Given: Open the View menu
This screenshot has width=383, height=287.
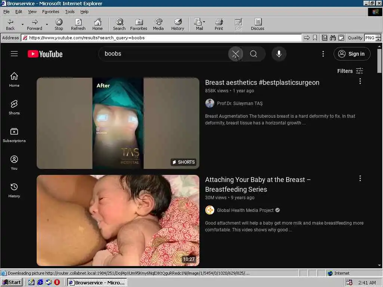Looking at the screenshot, I should (x=32, y=12).
